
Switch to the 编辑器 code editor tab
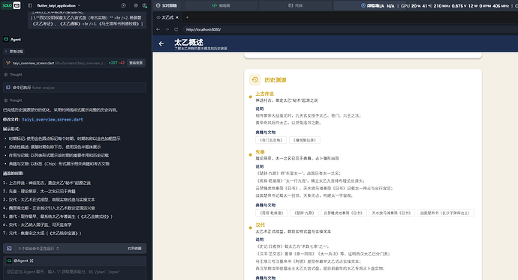221,5
